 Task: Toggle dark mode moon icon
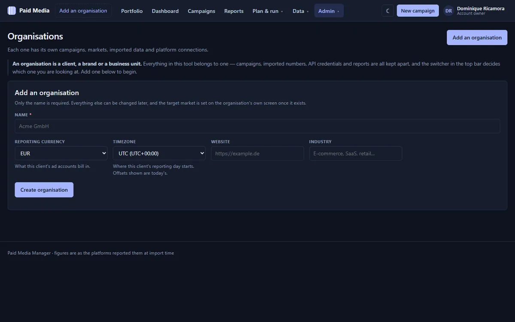tap(388, 11)
